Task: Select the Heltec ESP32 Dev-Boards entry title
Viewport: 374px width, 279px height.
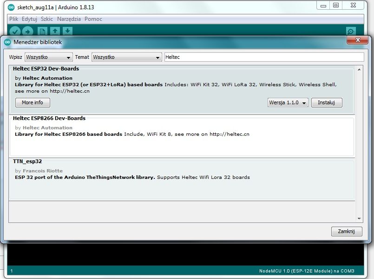Action: pos(46,69)
